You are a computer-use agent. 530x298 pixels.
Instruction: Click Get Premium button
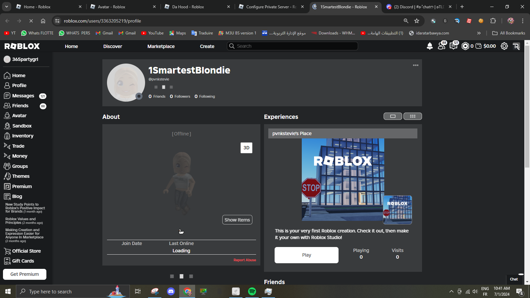point(25,274)
